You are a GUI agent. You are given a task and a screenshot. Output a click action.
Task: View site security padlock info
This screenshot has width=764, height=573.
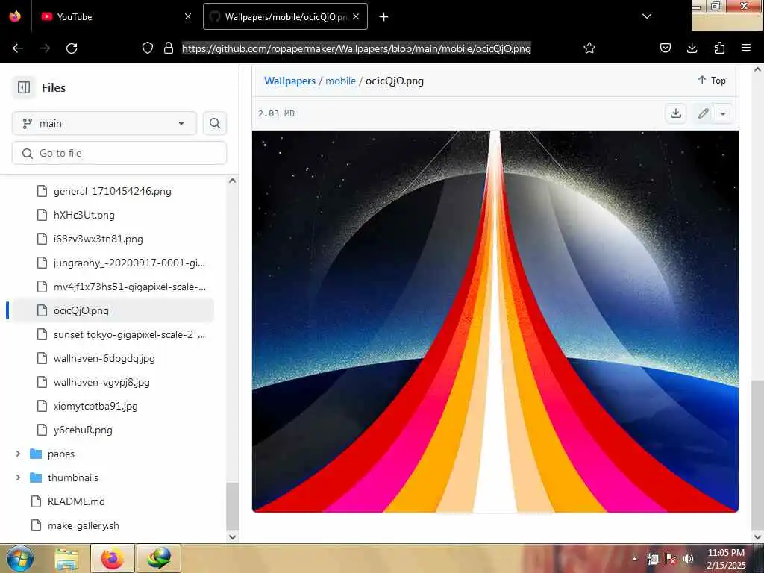point(169,48)
